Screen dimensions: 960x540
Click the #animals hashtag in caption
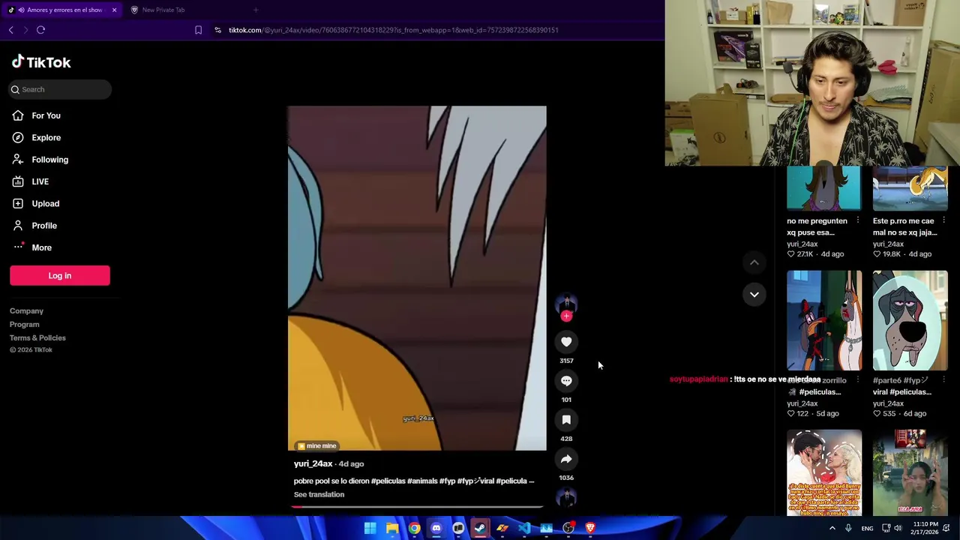pyautogui.click(x=422, y=481)
